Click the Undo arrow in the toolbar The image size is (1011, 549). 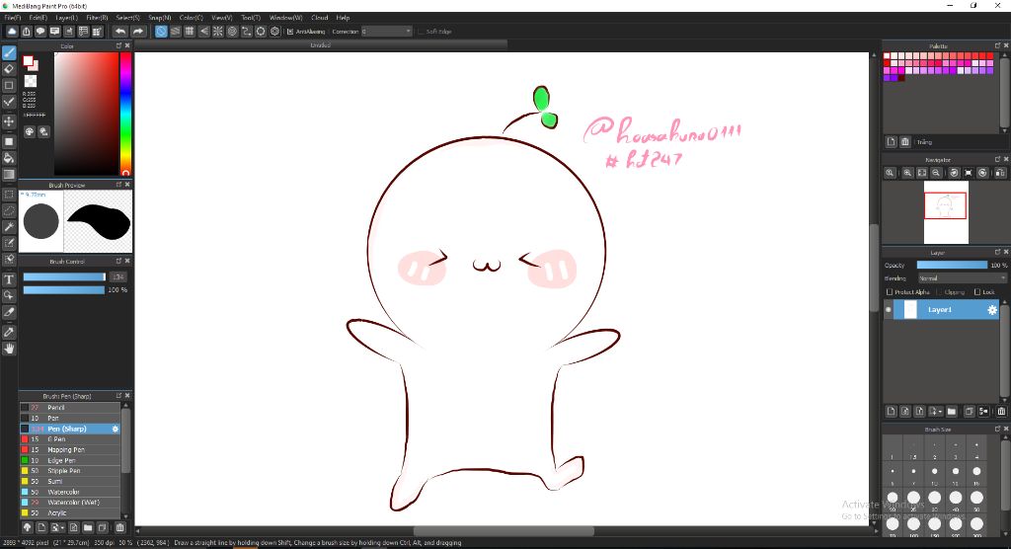click(x=120, y=31)
